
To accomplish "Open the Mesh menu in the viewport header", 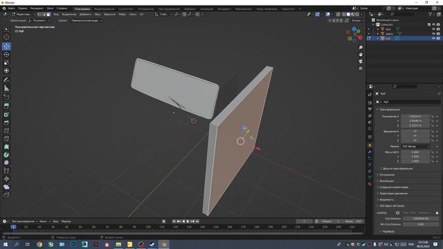I will (x=98, y=15).
